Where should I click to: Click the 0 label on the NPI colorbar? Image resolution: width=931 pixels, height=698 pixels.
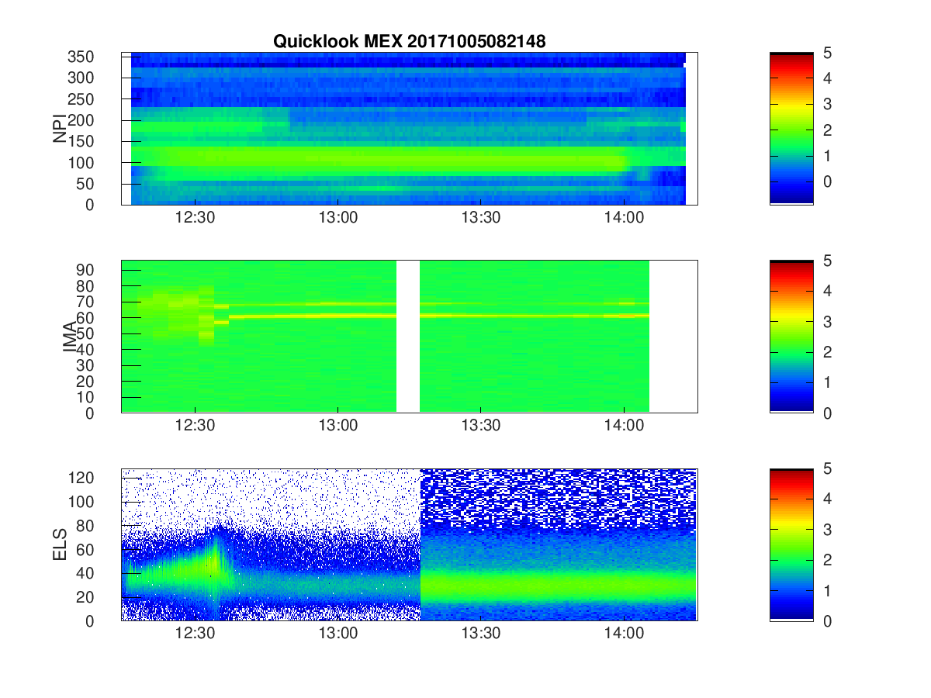(x=826, y=181)
